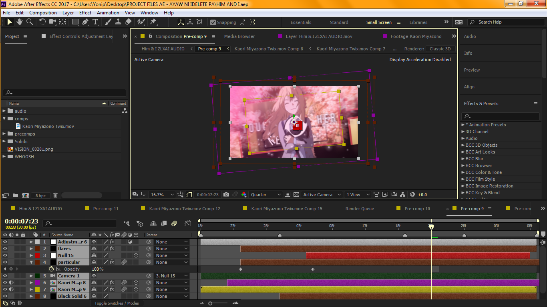Select the Horizontal Type tool

[x=95, y=22]
